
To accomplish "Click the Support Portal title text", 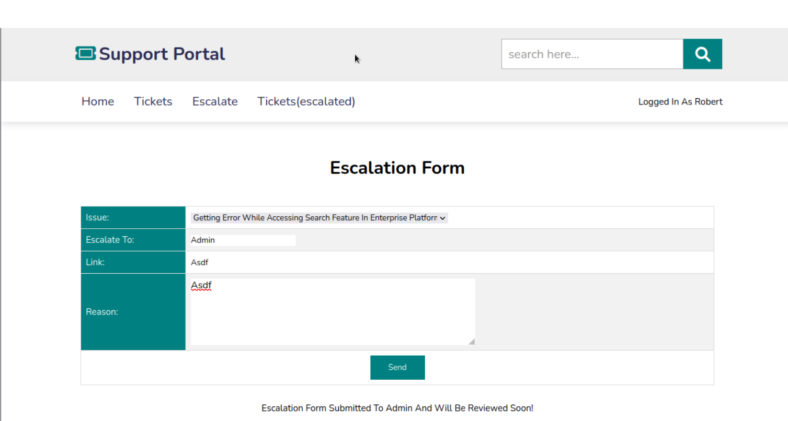I will click(x=162, y=54).
